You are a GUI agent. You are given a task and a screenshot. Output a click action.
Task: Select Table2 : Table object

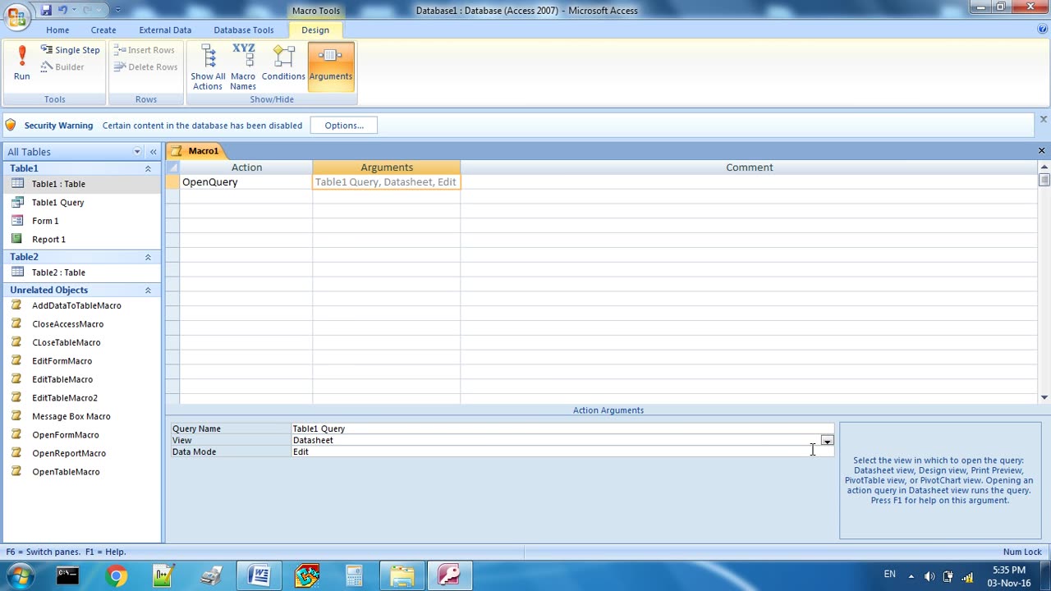pos(81,273)
